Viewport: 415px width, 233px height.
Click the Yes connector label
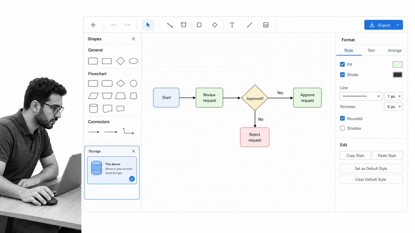point(280,93)
